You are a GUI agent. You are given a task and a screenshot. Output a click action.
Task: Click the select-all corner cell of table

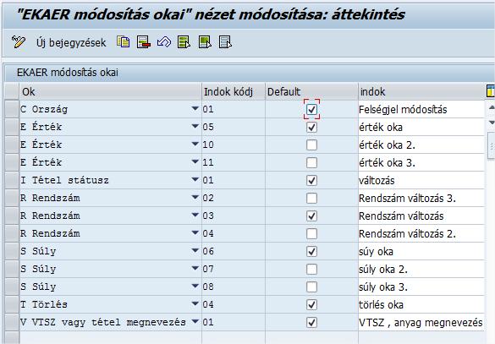(12, 92)
